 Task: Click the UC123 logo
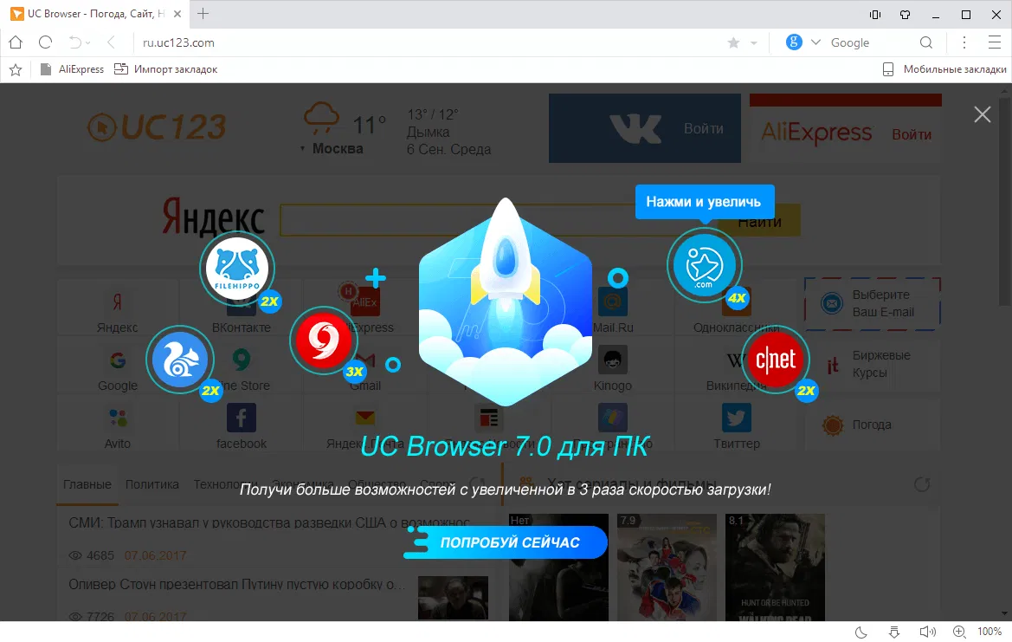157,127
